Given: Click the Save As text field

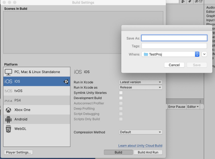Looking at the screenshot, I should pos(174,38).
